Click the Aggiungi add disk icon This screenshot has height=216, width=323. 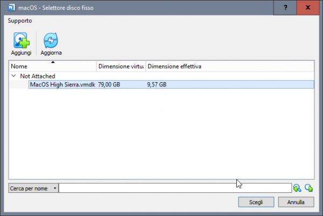[x=22, y=40]
